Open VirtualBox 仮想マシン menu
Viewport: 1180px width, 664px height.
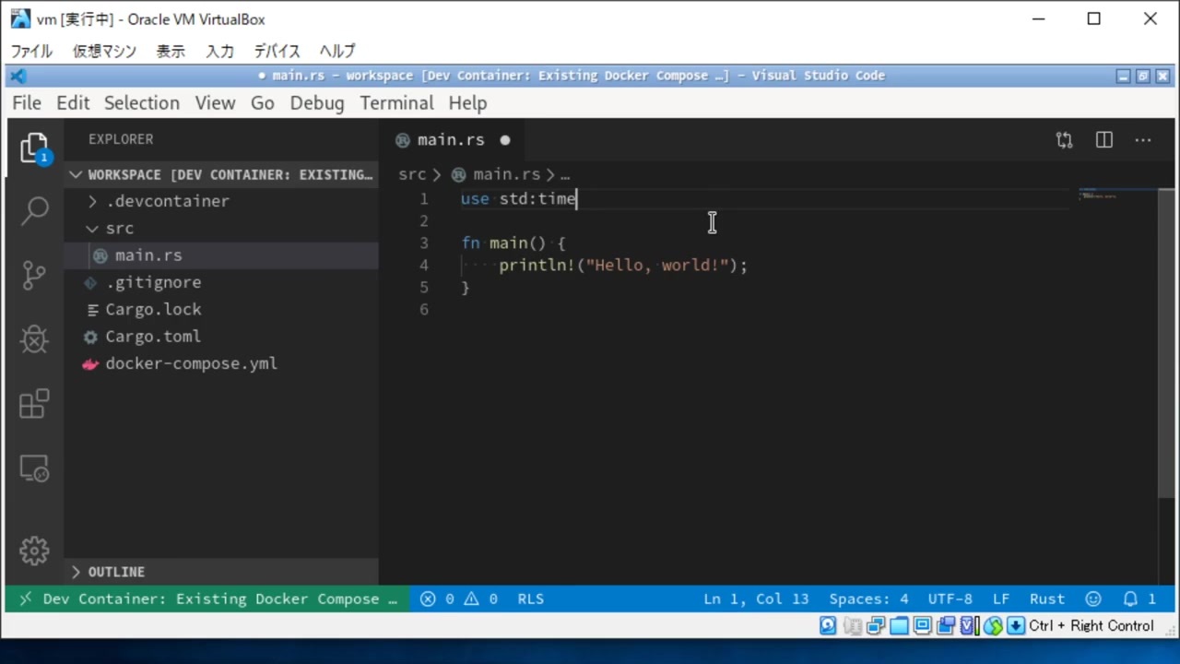tap(104, 52)
